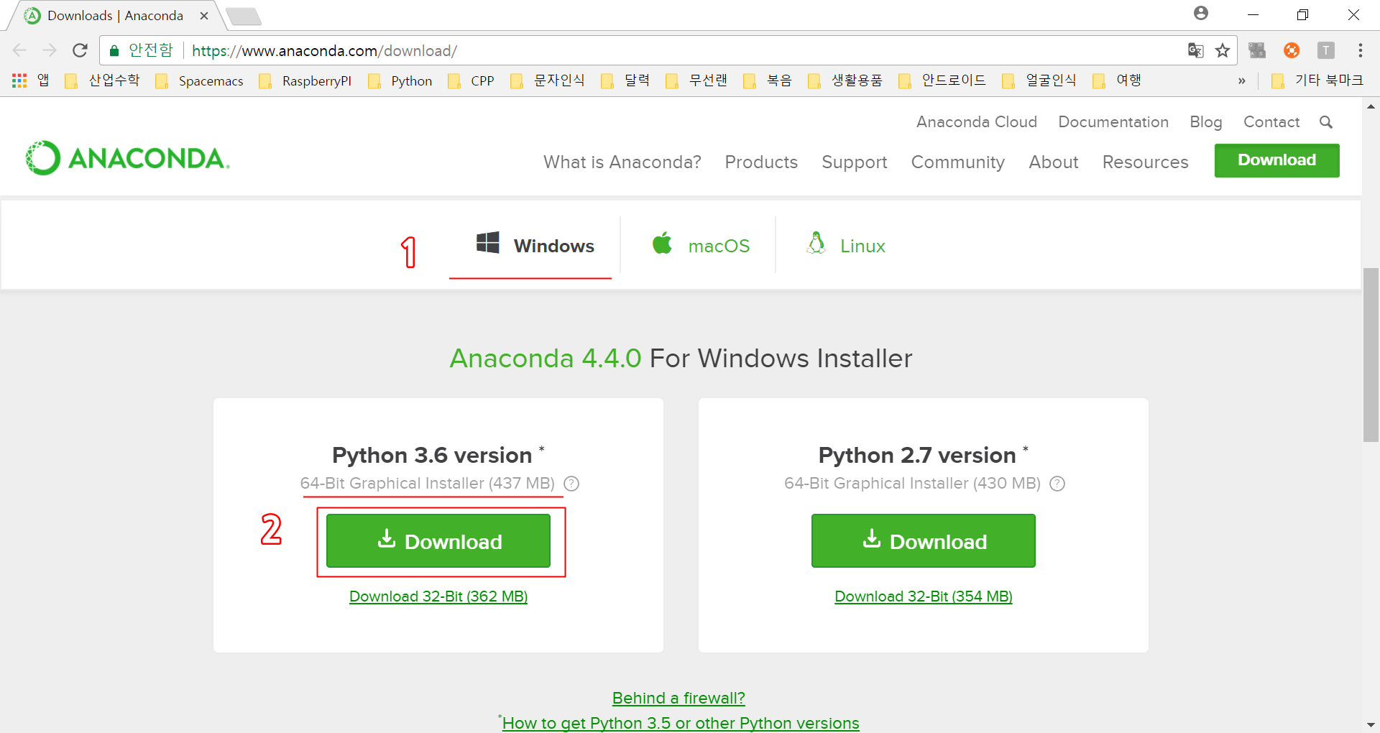This screenshot has height=733, width=1380.
Task: Open the Python bookmarks folder
Action: [x=400, y=80]
